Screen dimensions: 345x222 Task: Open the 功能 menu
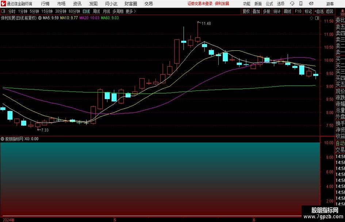coord(247,4)
